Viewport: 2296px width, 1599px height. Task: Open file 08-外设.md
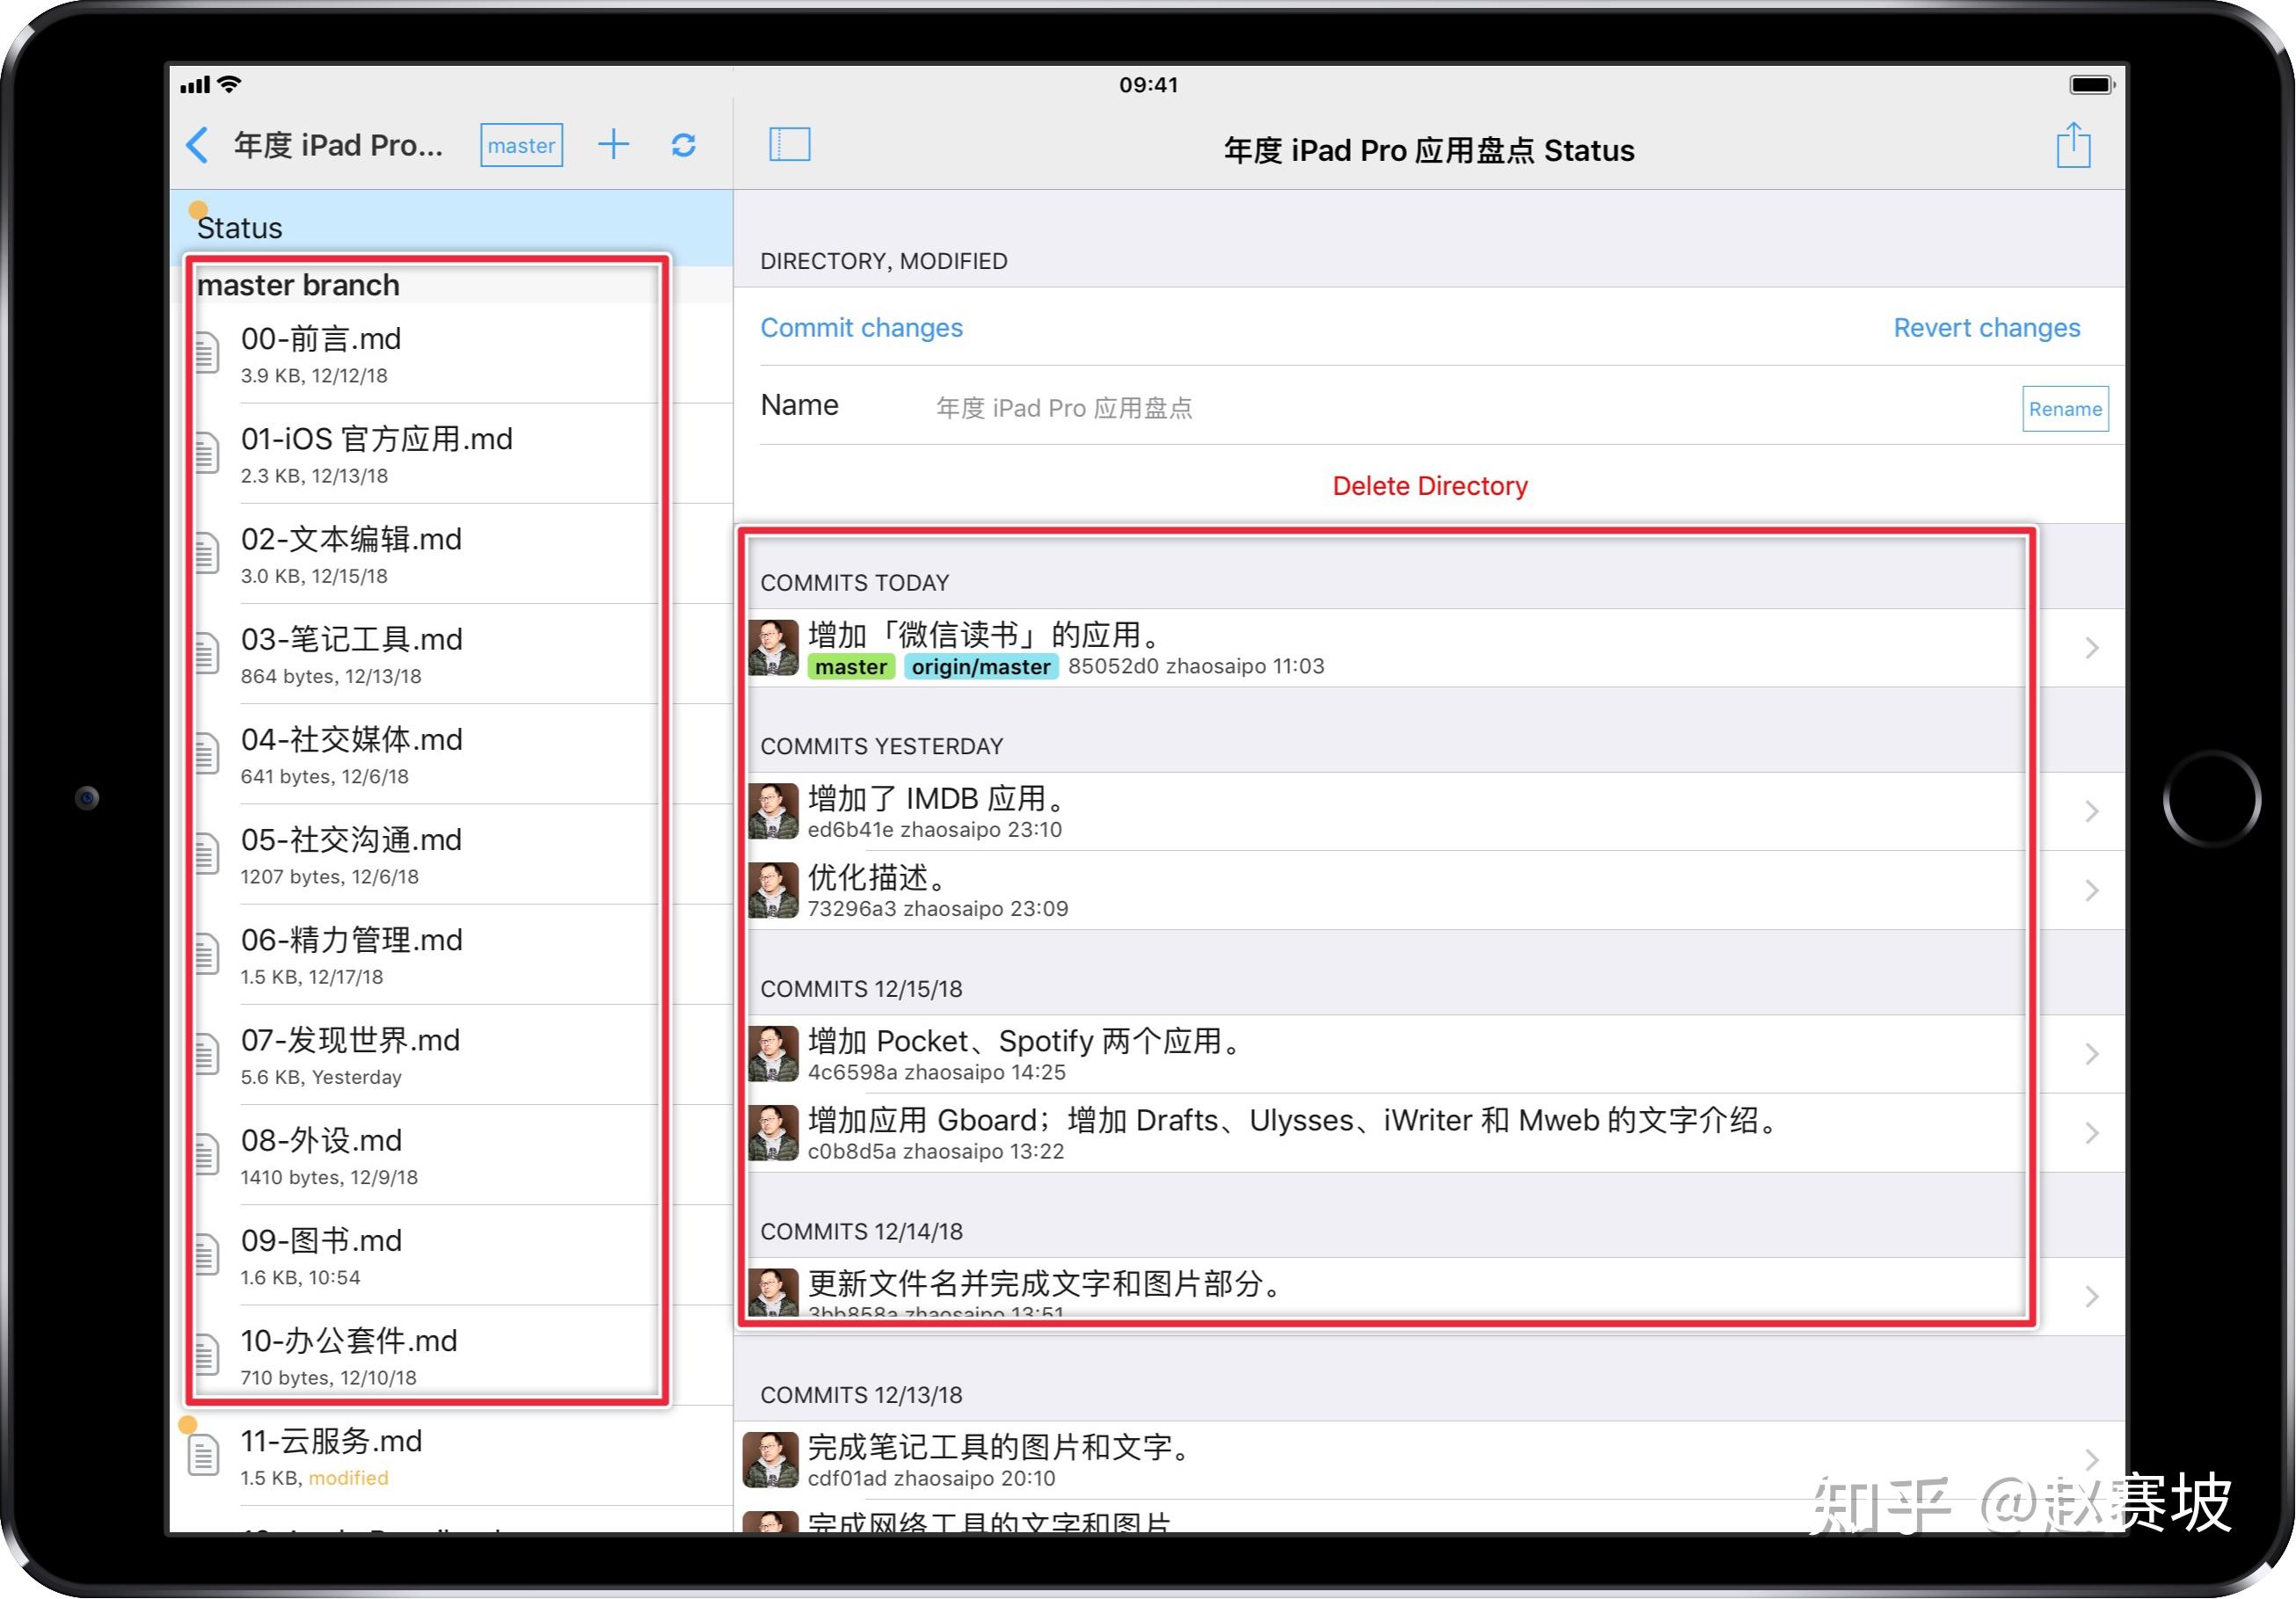coord(451,1155)
